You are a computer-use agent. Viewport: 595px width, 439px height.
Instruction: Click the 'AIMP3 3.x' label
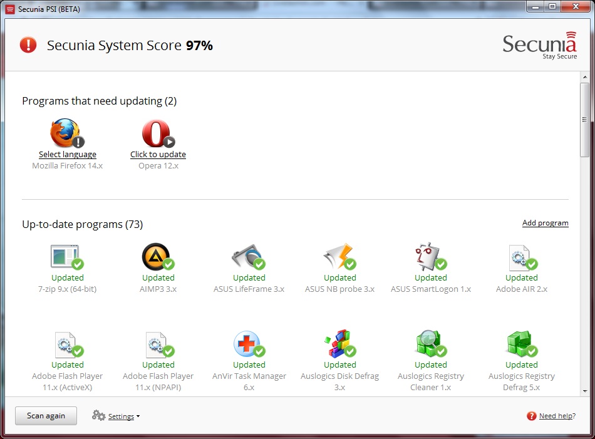[x=158, y=289]
